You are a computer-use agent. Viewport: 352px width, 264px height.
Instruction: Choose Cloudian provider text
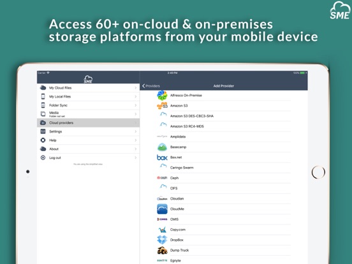(x=177, y=199)
